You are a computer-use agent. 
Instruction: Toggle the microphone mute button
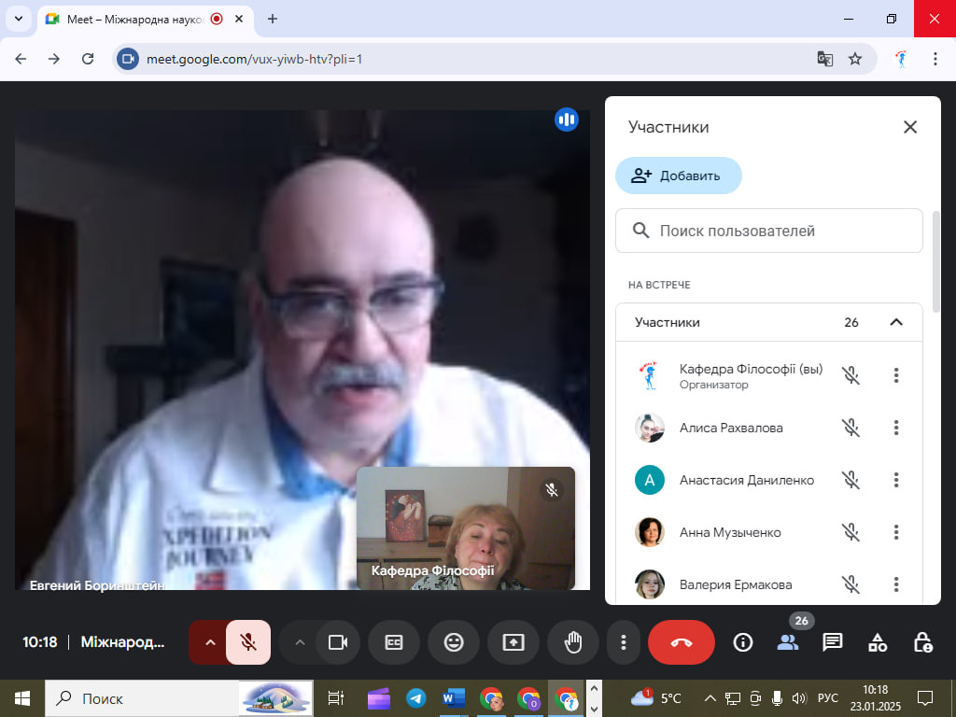coord(248,642)
